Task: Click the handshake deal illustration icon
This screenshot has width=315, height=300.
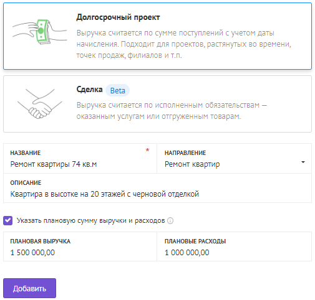Action: (x=40, y=104)
